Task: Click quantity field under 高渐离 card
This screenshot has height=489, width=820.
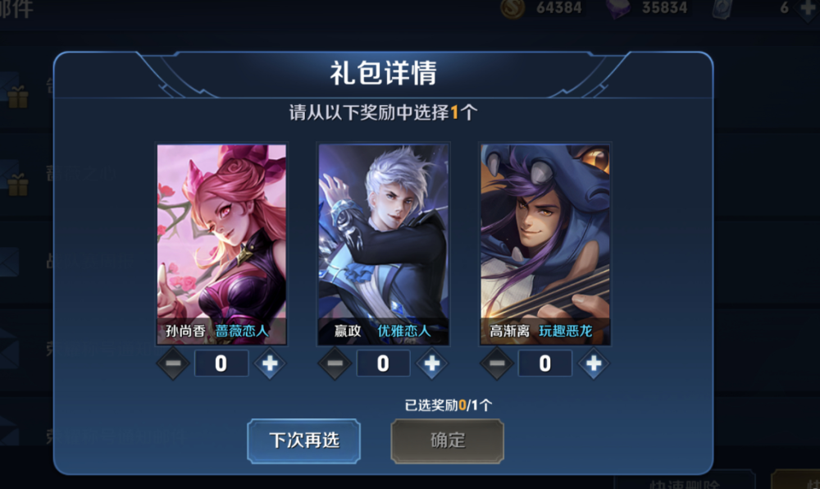Action: [x=544, y=363]
